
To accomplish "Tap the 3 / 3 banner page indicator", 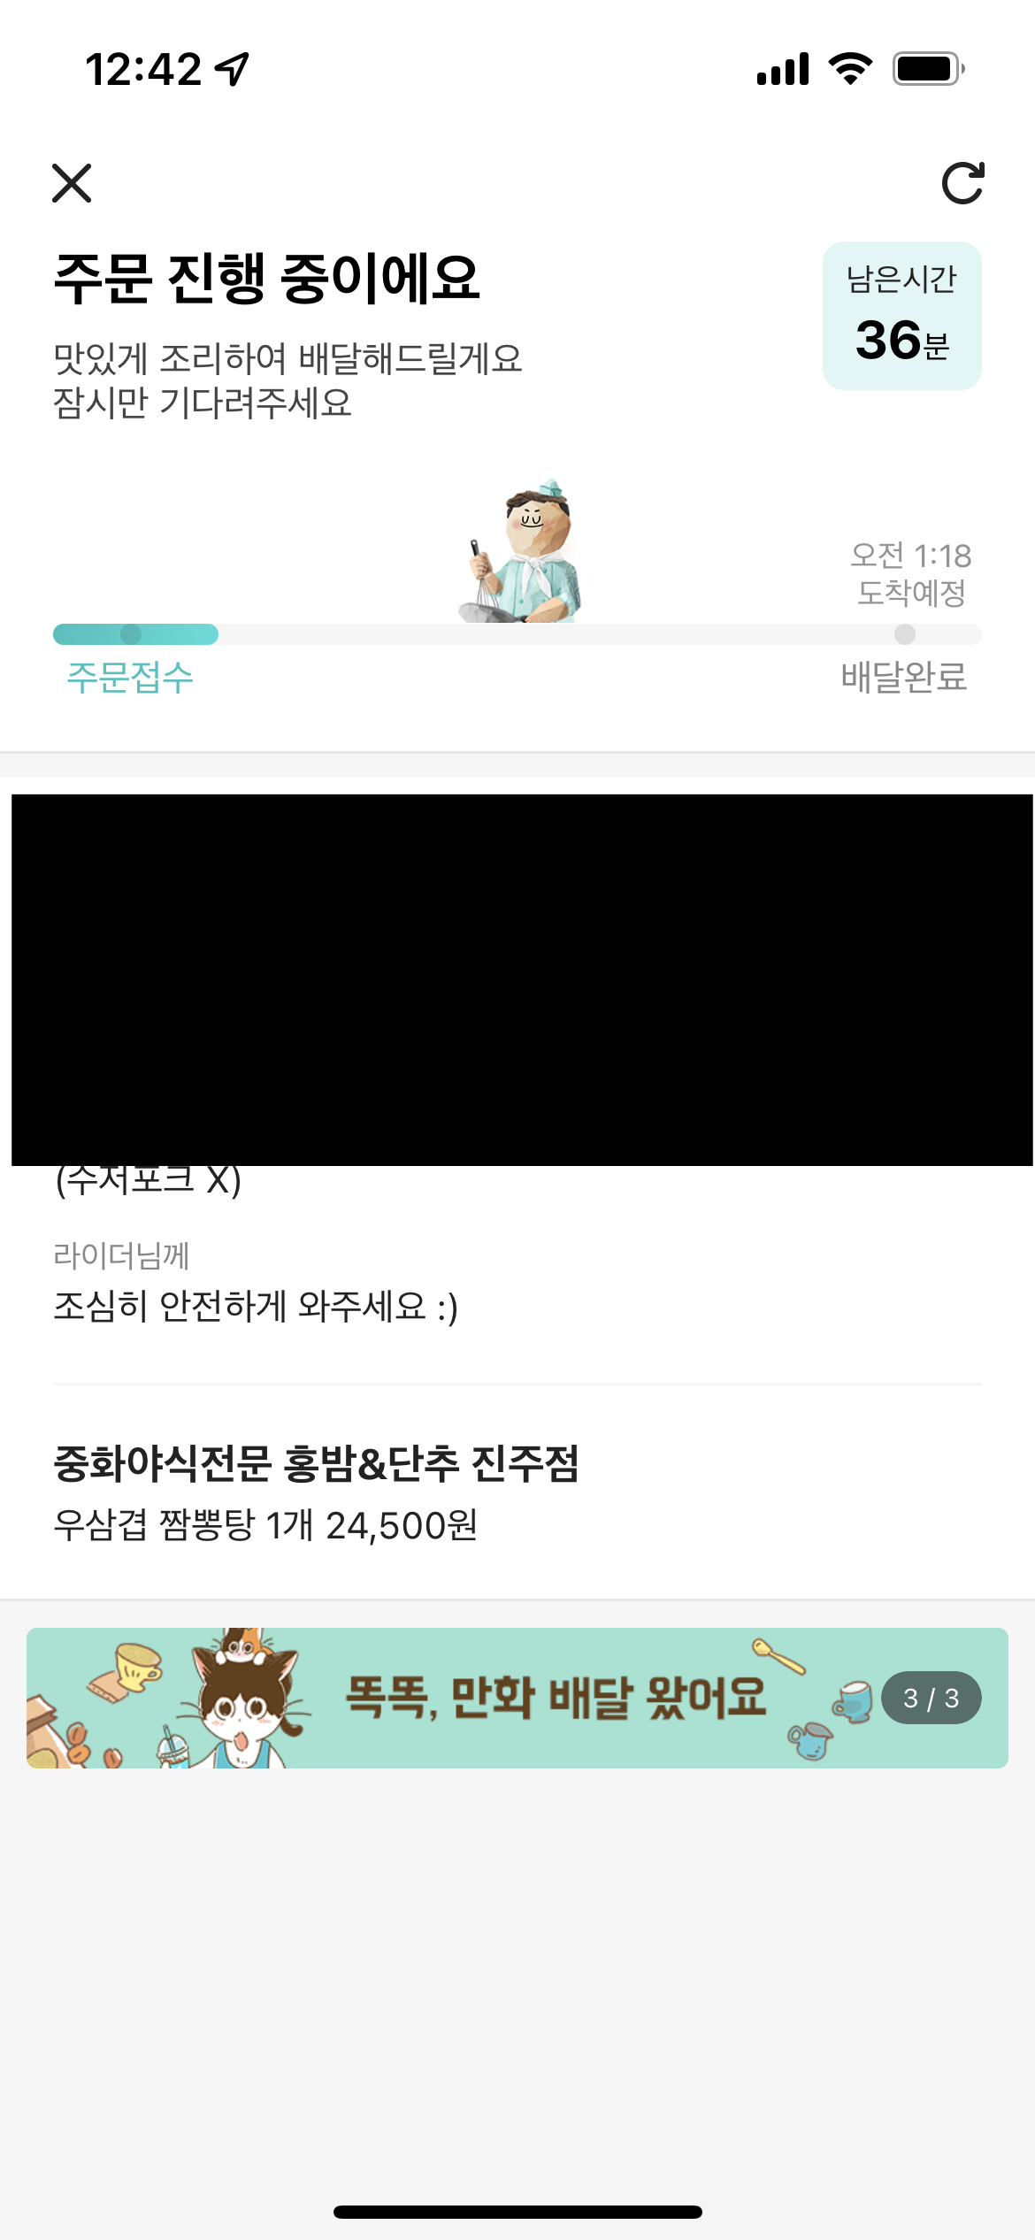I will click(931, 1698).
